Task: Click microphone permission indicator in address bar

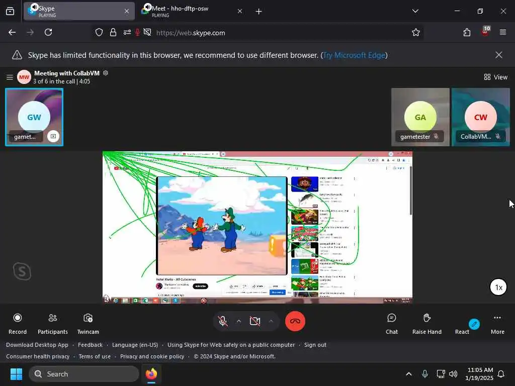Action: (x=137, y=32)
